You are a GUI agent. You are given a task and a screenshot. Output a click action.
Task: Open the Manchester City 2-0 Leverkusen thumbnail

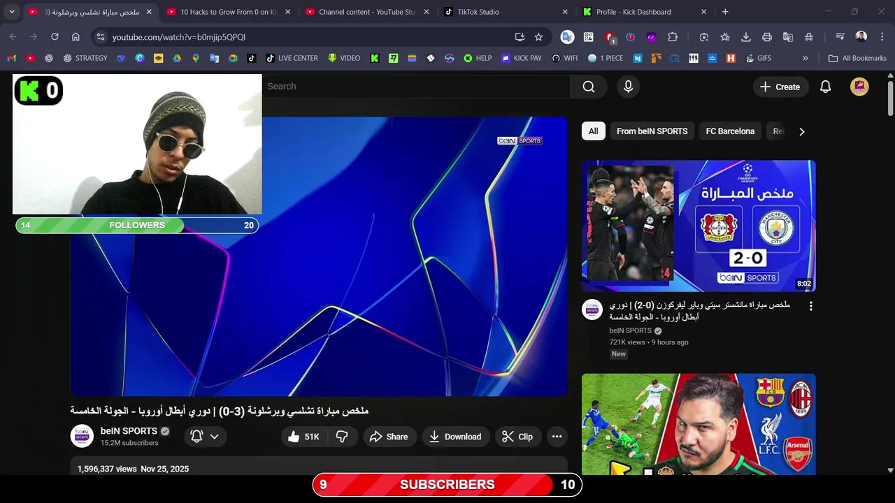point(699,226)
